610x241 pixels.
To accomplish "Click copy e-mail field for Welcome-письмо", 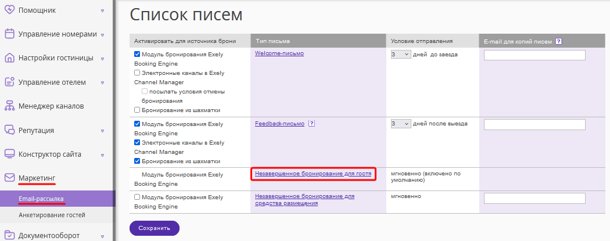I will [x=534, y=55].
